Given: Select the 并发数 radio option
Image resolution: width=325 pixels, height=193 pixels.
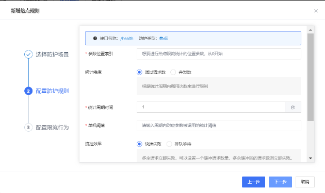Looking at the screenshot, I should coord(173,72).
